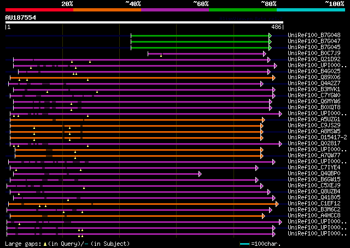350x248 pixels.
Task: Select the UniRef100_C9JS29 label
Action: 314,125
